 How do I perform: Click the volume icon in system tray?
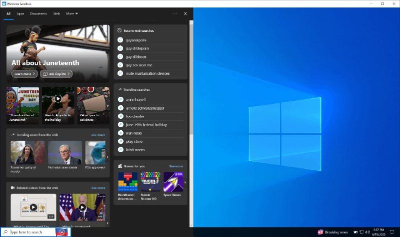(x=367, y=232)
